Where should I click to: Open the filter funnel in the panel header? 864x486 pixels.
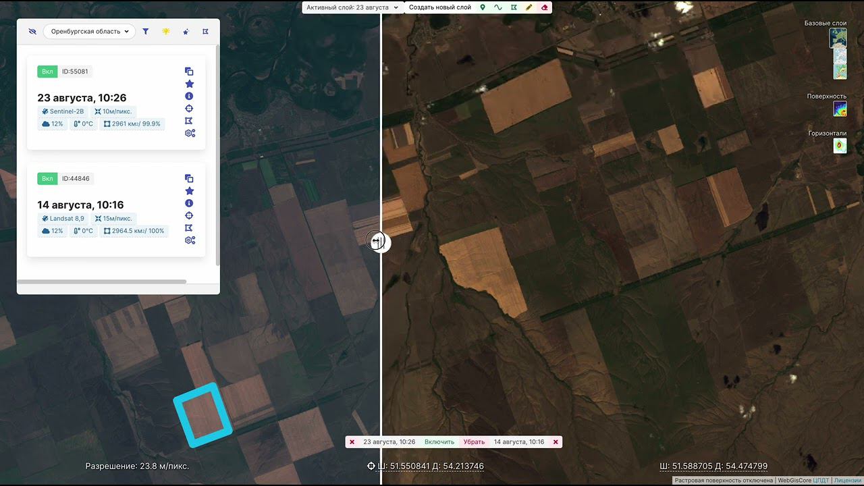(146, 32)
